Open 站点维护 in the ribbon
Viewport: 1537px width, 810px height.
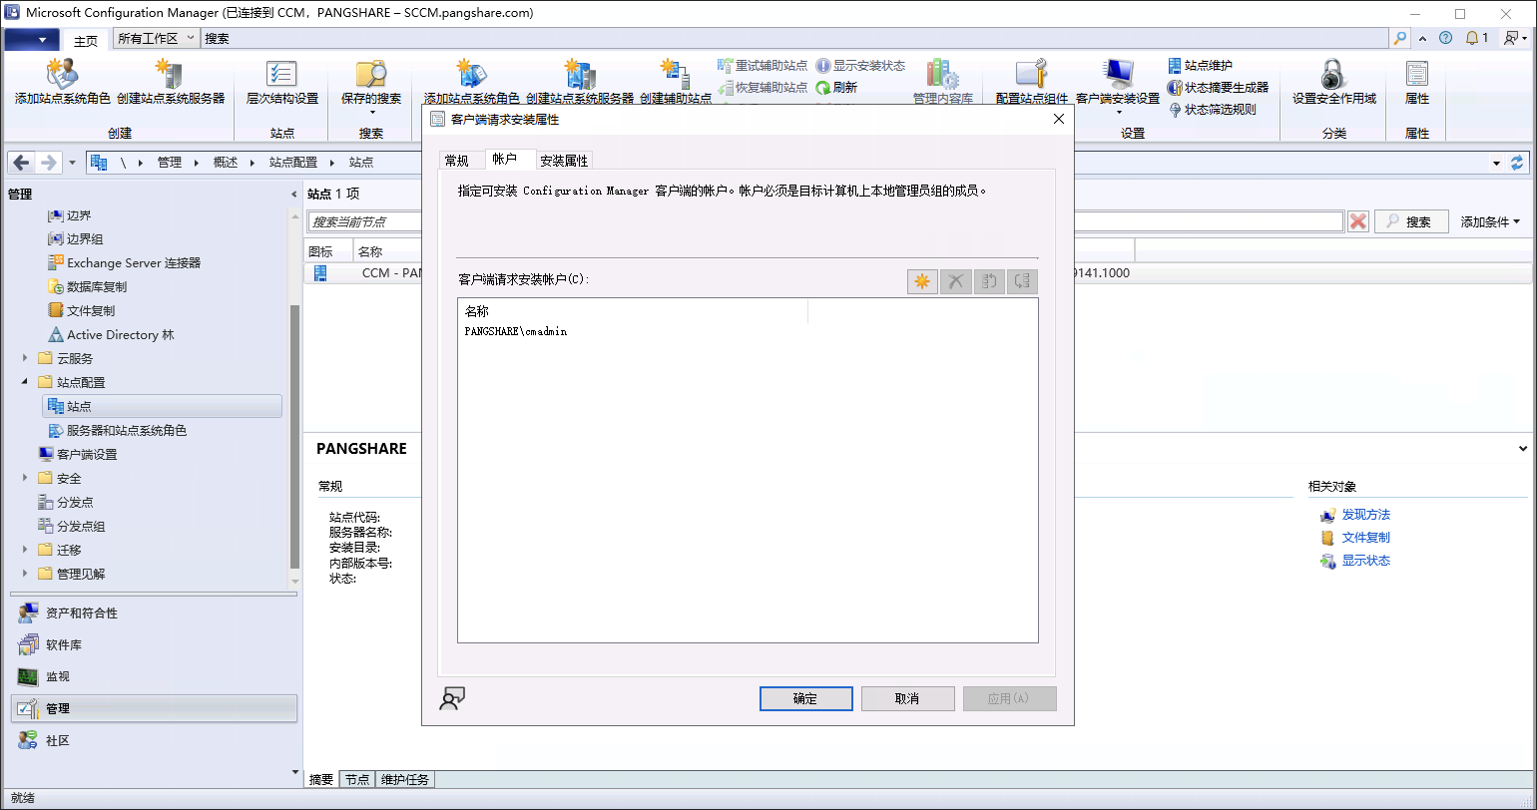[x=1200, y=65]
